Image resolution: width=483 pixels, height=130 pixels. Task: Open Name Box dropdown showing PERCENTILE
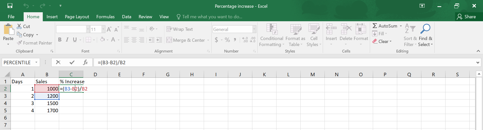(x=37, y=62)
